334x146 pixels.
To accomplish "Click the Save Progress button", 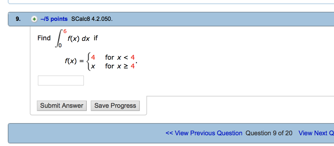I will point(115,106).
